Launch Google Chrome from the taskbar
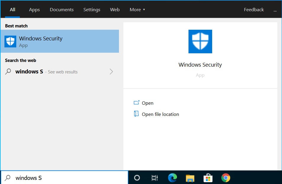Screen dimensions: 282x184 [x=226, y=178]
